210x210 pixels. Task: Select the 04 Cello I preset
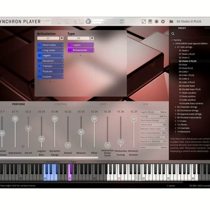(183, 72)
